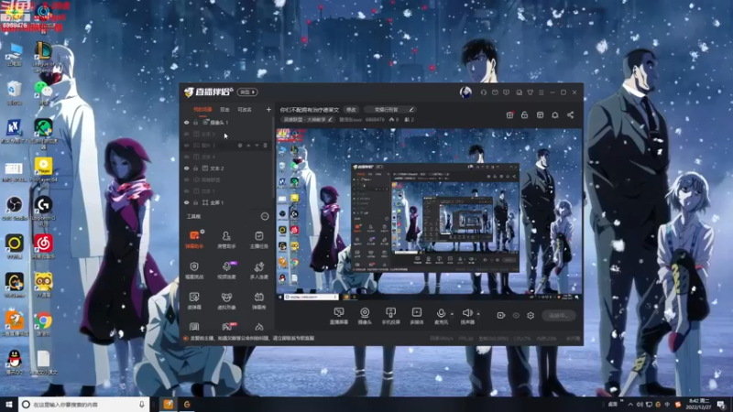Open the shirt skin icon in the title bar

pos(531,92)
